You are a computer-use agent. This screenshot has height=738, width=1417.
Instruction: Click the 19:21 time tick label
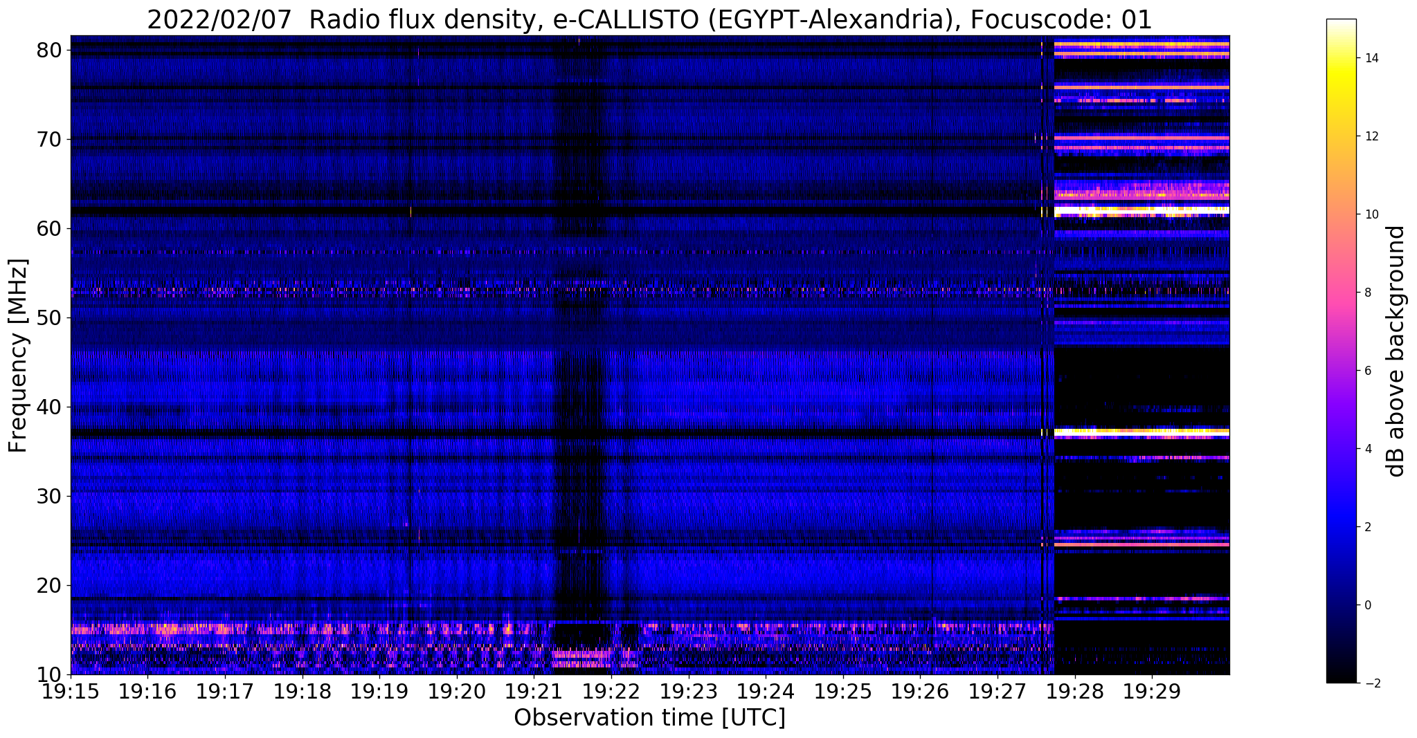coord(534,691)
